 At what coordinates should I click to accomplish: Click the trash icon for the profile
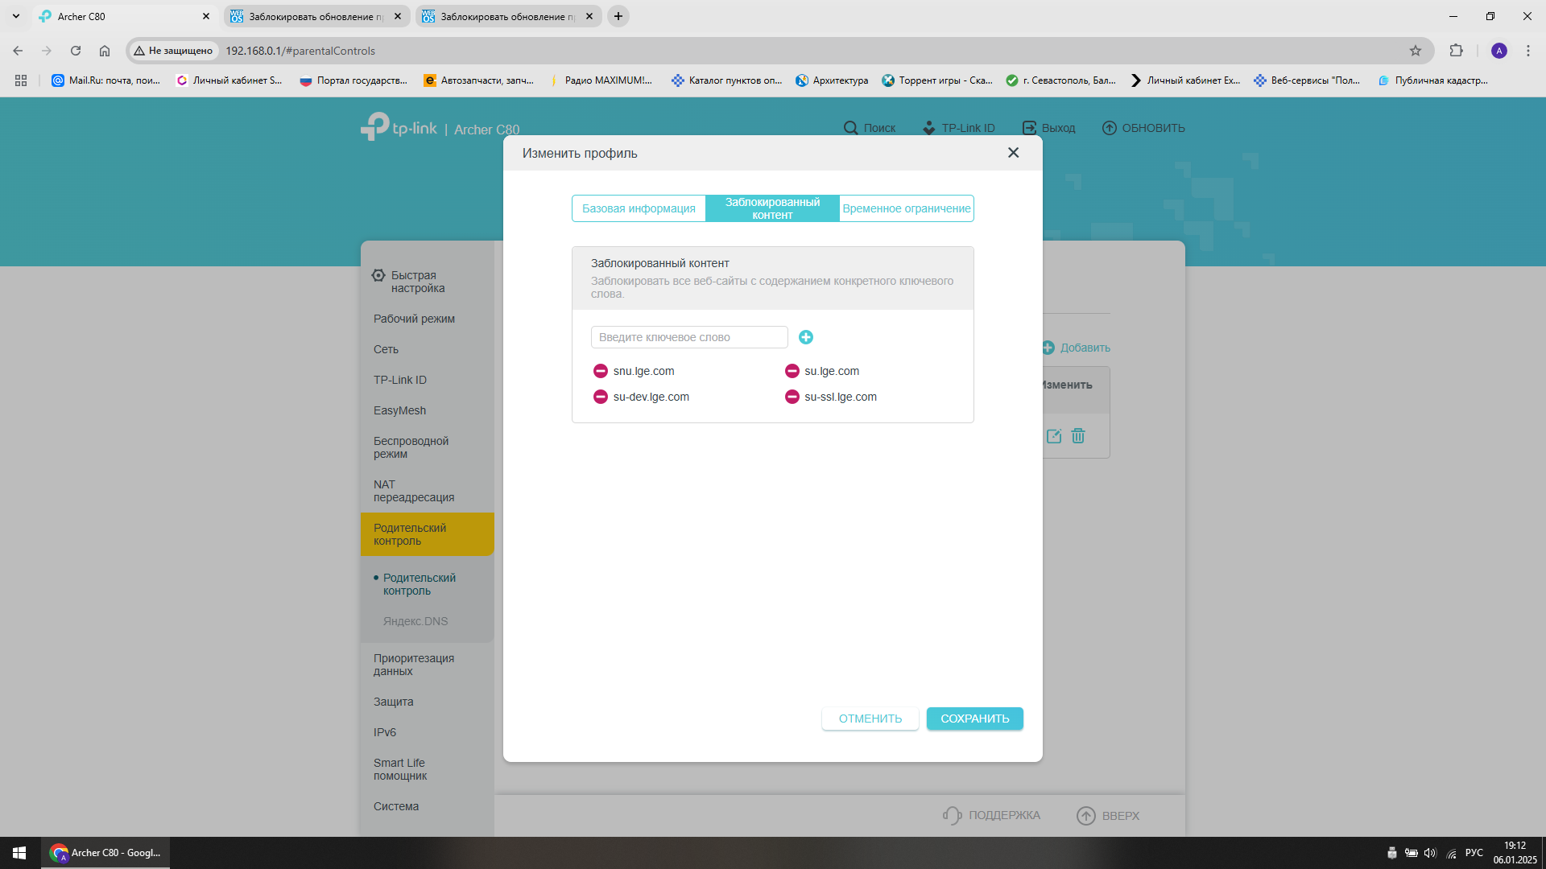[x=1078, y=436]
